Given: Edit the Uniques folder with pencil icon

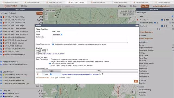Looking at the screenshot, I should 39,91.
